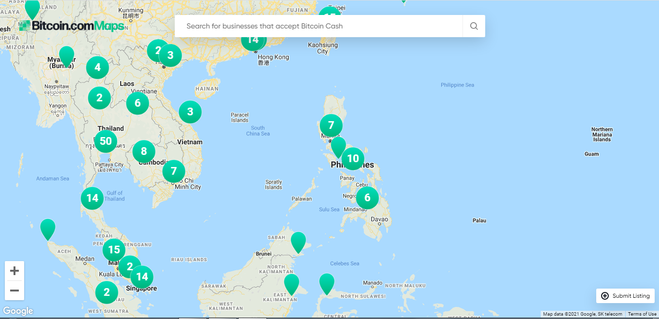
Task: Open the 3-listing cluster near Hainan off Vietnam's coast
Action: pyautogui.click(x=190, y=112)
